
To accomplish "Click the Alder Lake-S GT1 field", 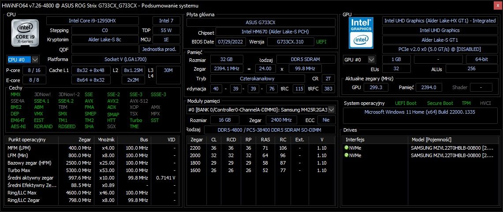I will (440, 40).
